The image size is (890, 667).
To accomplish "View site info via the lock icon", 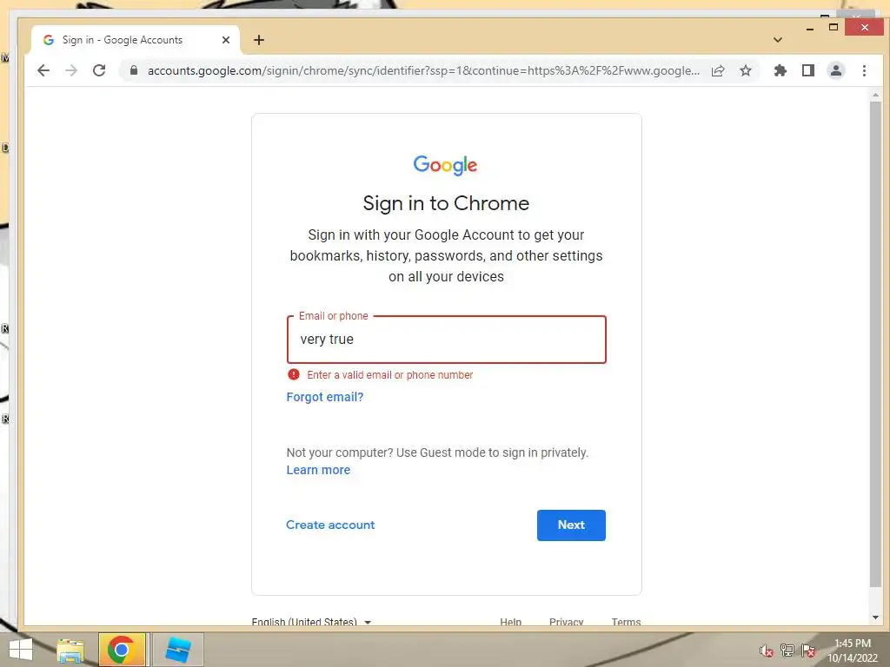I will click(x=133, y=70).
